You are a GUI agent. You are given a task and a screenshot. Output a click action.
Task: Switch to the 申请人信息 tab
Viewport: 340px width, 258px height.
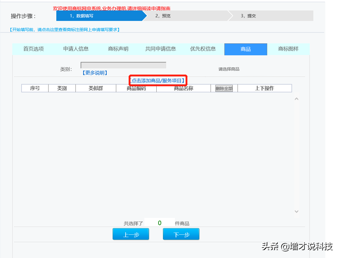pos(76,49)
